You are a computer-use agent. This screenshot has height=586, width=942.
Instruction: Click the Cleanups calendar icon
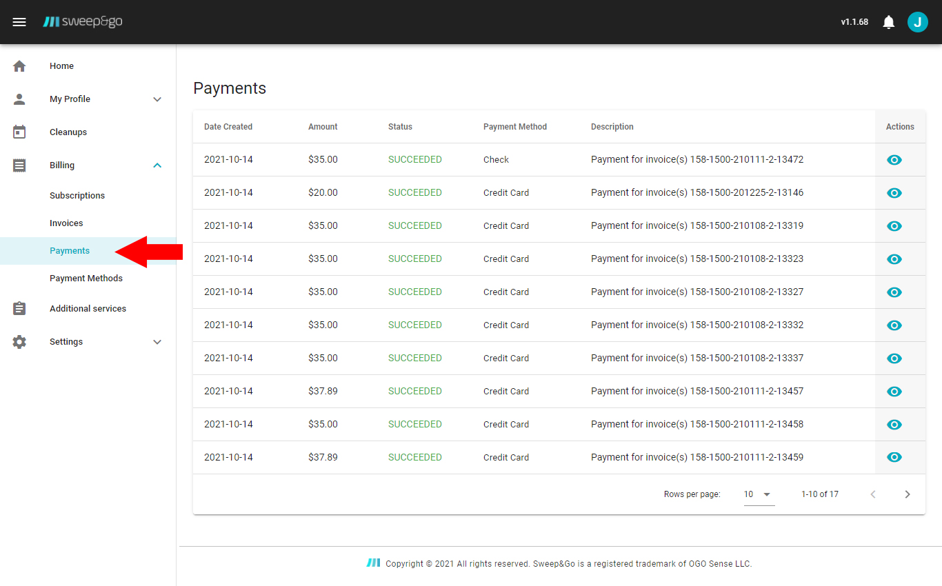click(x=19, y=132)
